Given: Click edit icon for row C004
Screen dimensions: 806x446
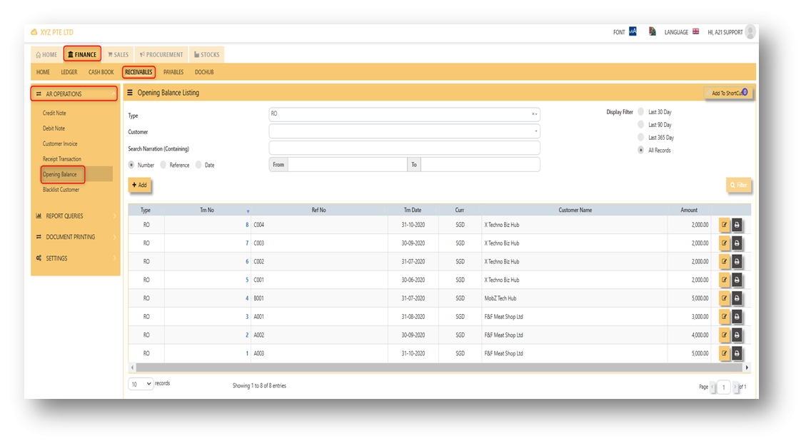Looking at the screenshot, I should click(725, 225).
